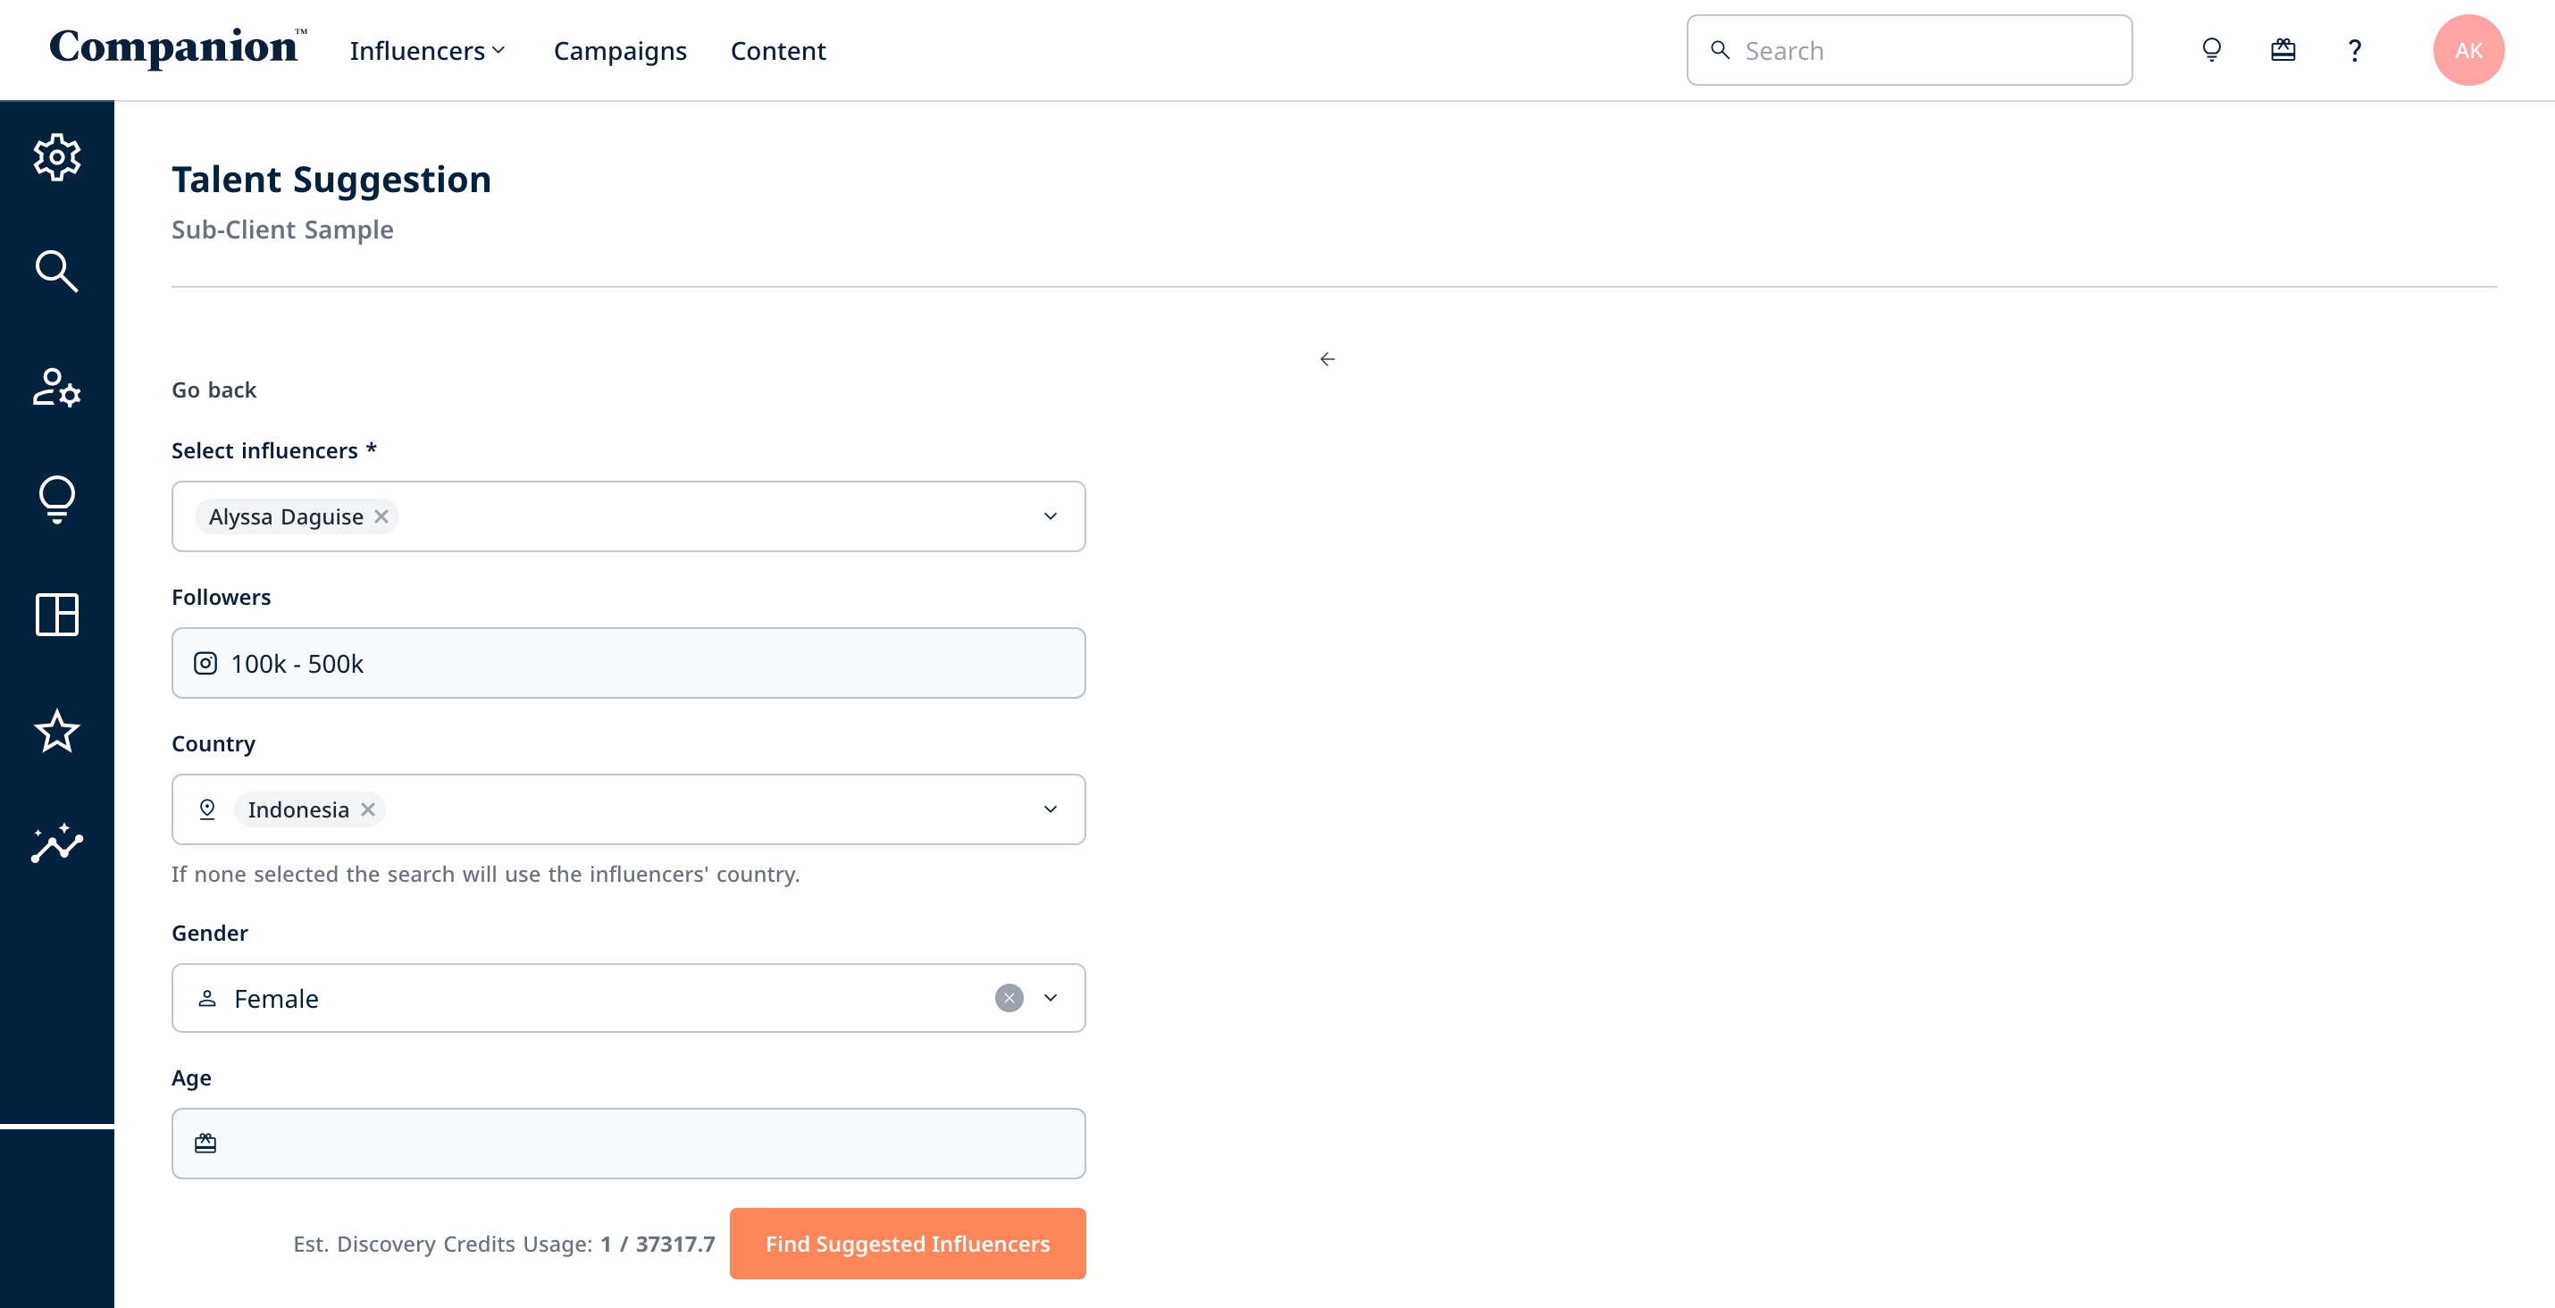Screen dimensions: 2555x1308
Task: Click the help question mark icon
Action: click(x=2355, y=49)
